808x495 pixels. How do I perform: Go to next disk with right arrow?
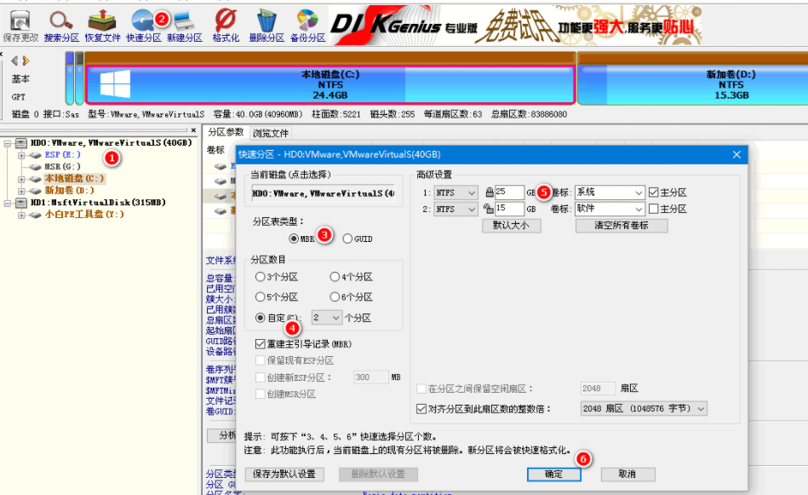(x=26, y=60)
